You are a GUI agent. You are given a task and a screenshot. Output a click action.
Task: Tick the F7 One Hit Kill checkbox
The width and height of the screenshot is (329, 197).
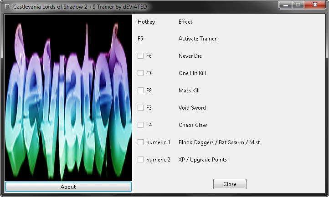[x=140, y=73]
